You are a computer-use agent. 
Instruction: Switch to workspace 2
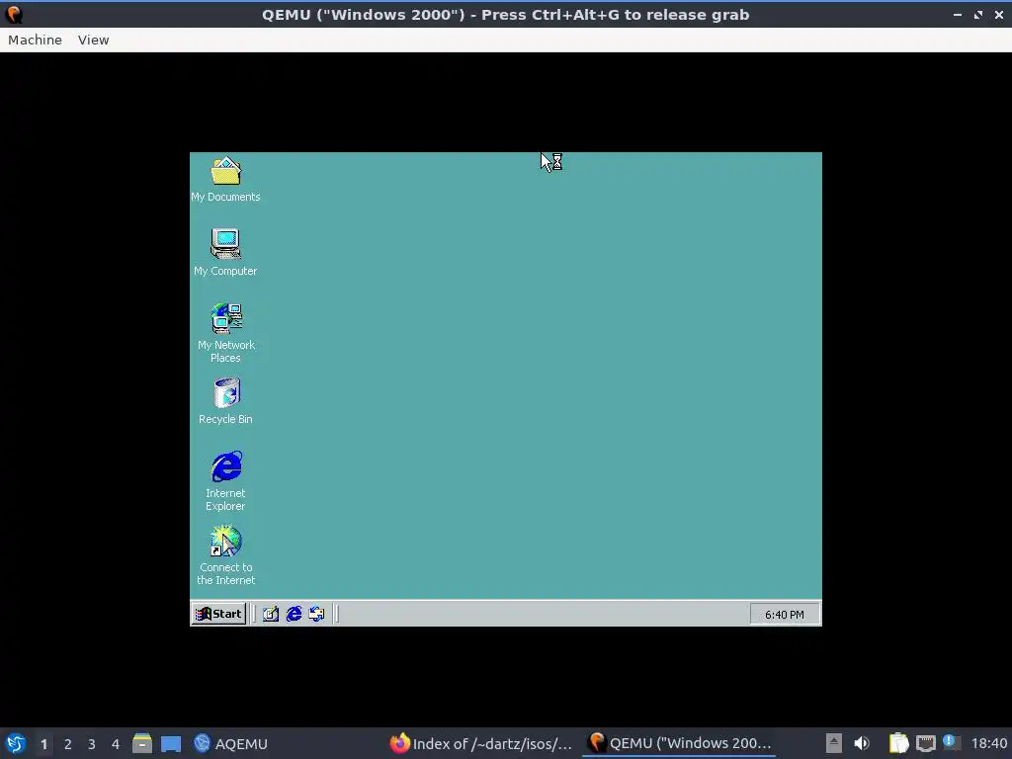point(68,744)
